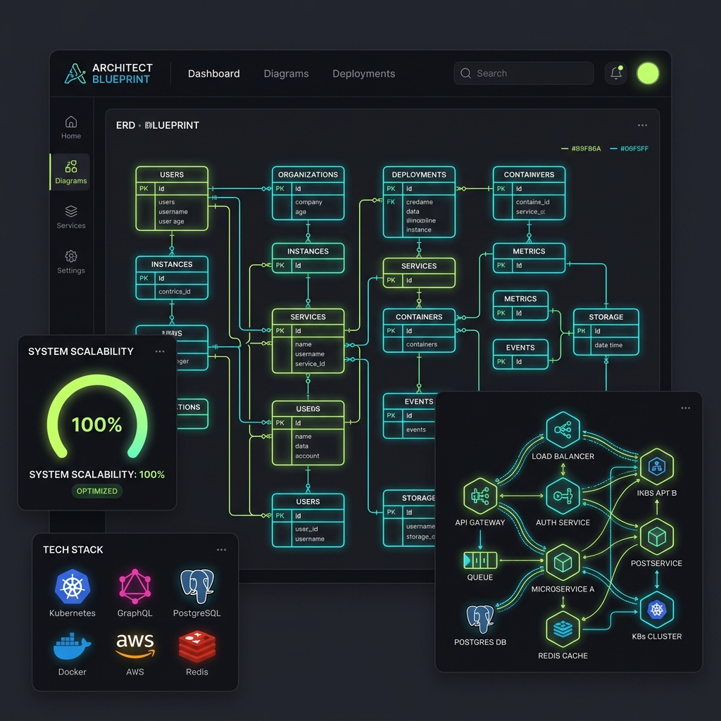Select the K8s Cluster node
This screenshot has height=721, width=721.
[657, 610]
